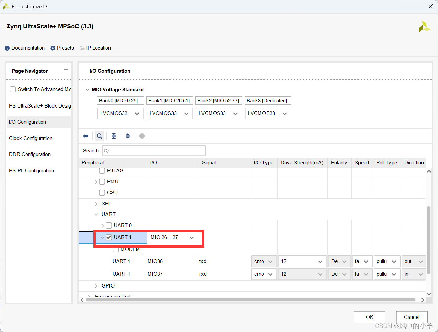Open MIO36 I/O Type dropdown

[264, 261]
